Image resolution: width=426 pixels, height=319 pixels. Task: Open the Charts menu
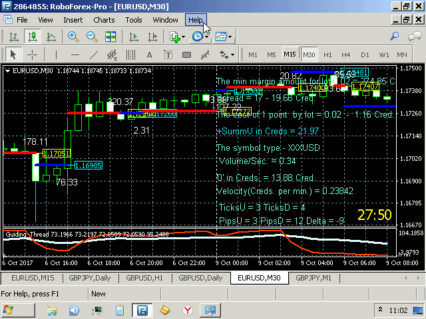(x=104, y=20)
